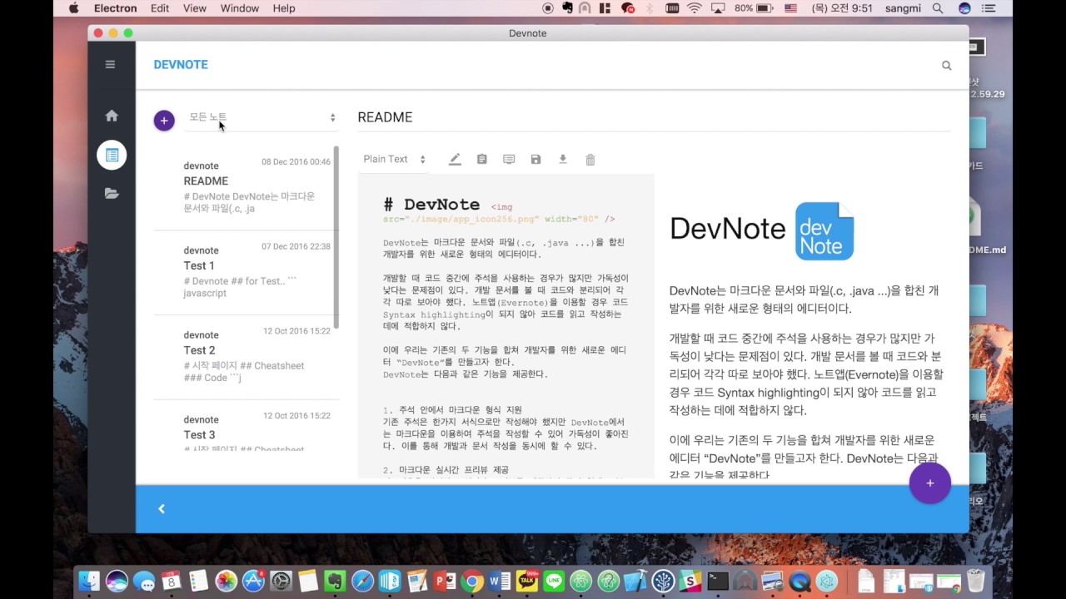
Task: Open Microsoft Word from the dock
Action: (x=500, y=581)
